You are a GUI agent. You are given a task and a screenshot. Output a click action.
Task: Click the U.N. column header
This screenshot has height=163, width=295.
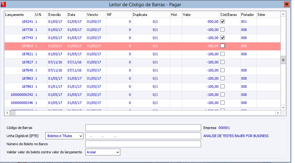[x=41, y=15]
